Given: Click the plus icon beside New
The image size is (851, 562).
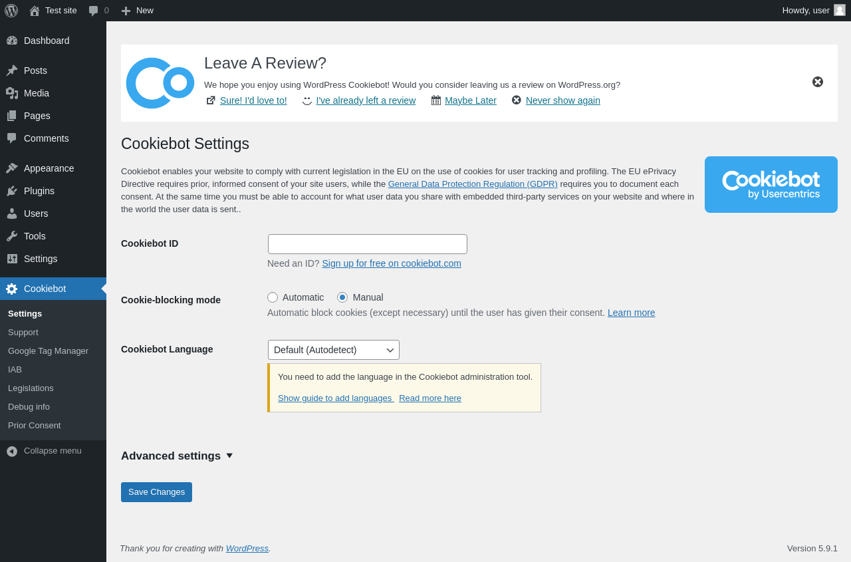Looking at the screenshot, I should pyautogui.click(x=126, y=11).
